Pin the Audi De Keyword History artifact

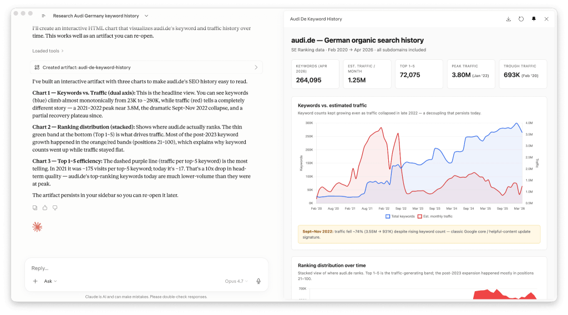[534, 19]
